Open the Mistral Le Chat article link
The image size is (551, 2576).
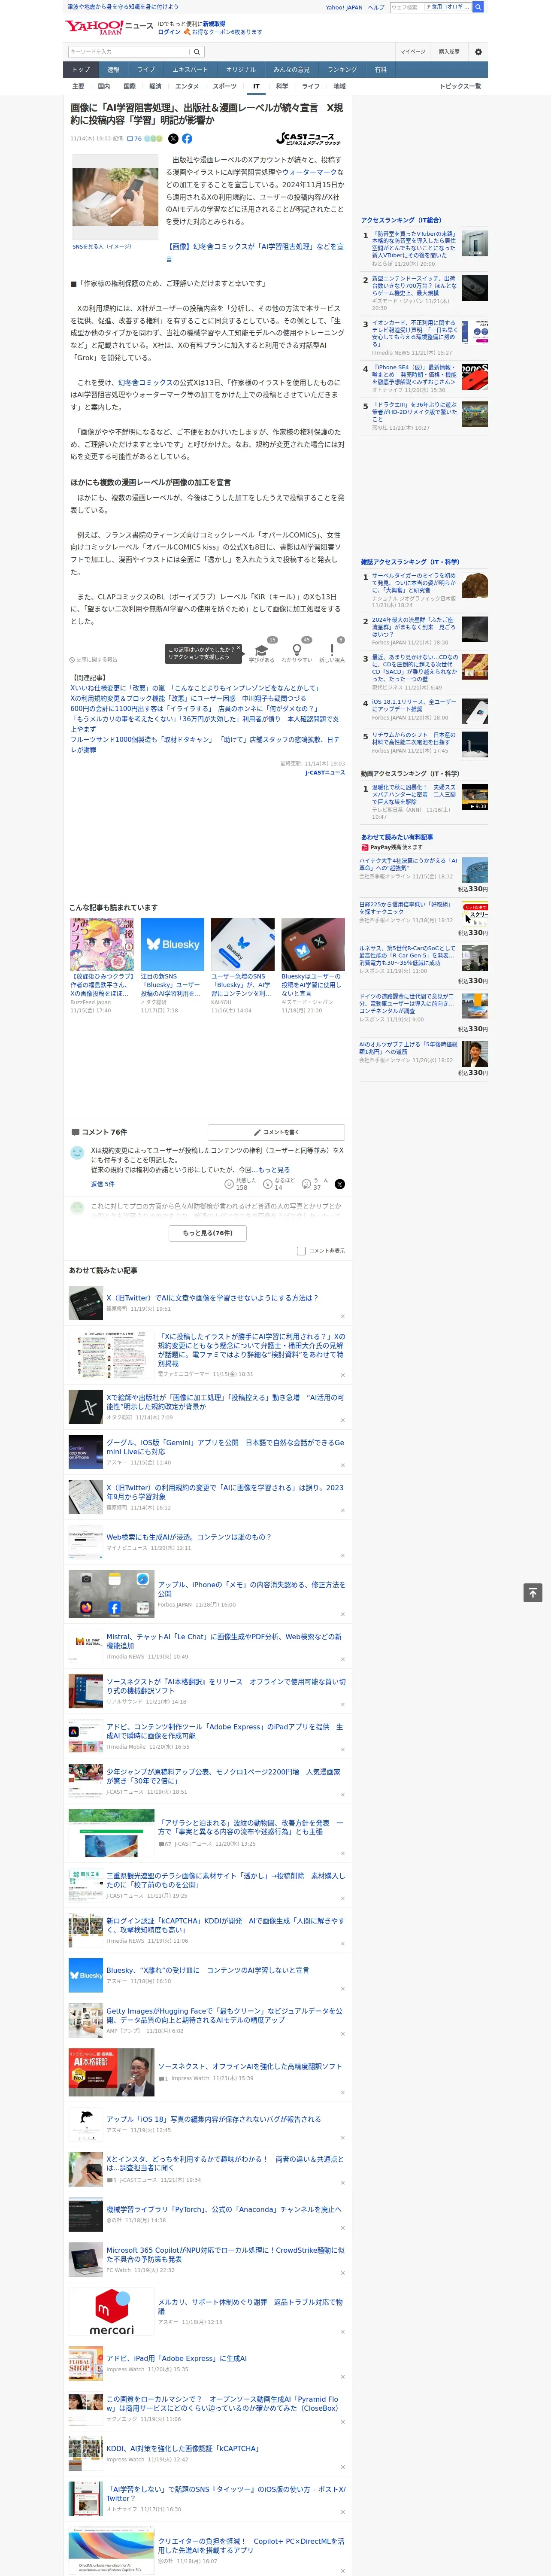(x=225, y=1641)
